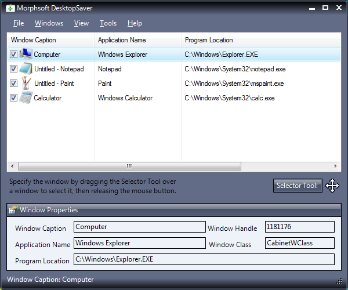348x290 pixels.
Task: Uncheck the Untitled - Paint checkbox
Action: pos(13,83)
